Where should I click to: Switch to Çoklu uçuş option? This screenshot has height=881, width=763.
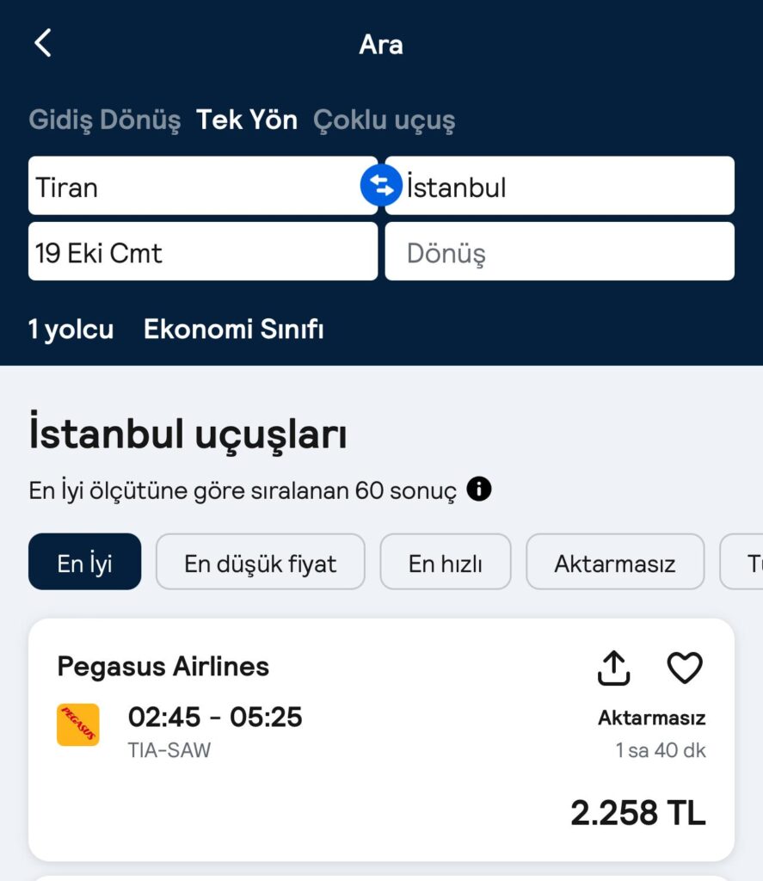pos(385,120)
